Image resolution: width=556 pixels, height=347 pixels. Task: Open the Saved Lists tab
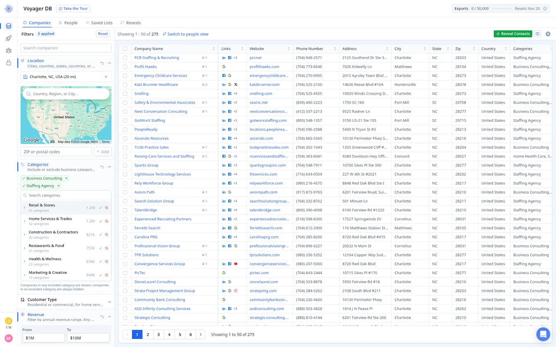[99, 23]
